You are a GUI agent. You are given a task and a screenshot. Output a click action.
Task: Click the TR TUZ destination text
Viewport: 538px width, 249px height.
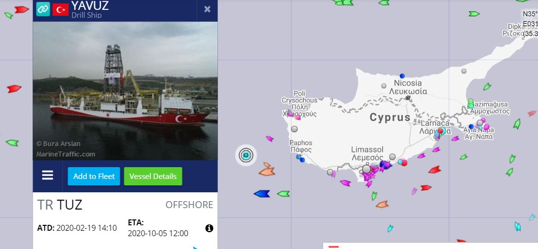(x=60, y=205)
